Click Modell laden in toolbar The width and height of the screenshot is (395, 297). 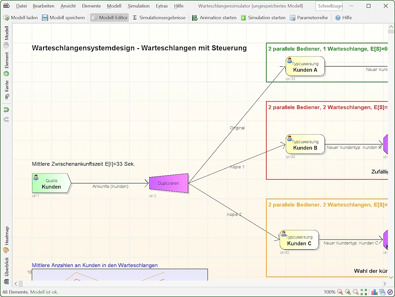coord(20,18)
